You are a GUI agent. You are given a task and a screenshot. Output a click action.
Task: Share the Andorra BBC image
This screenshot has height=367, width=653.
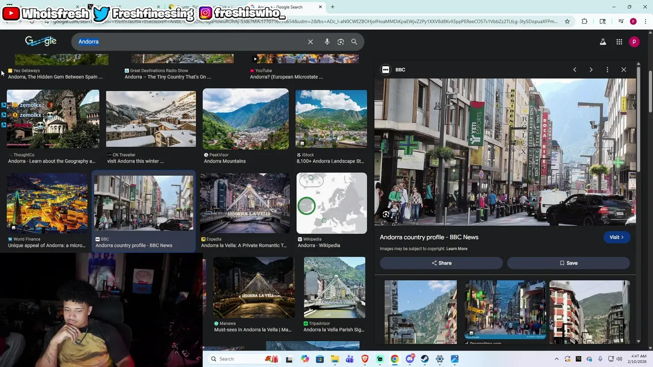tap(441, 263)
